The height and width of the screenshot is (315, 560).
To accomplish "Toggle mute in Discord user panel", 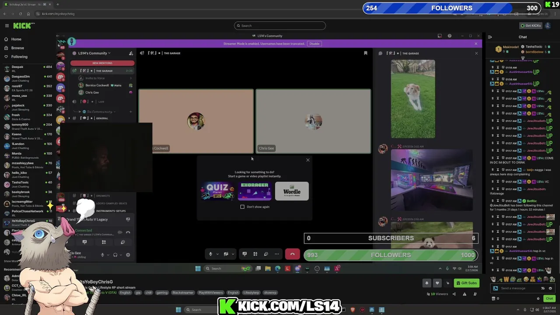I will point(102,255).
